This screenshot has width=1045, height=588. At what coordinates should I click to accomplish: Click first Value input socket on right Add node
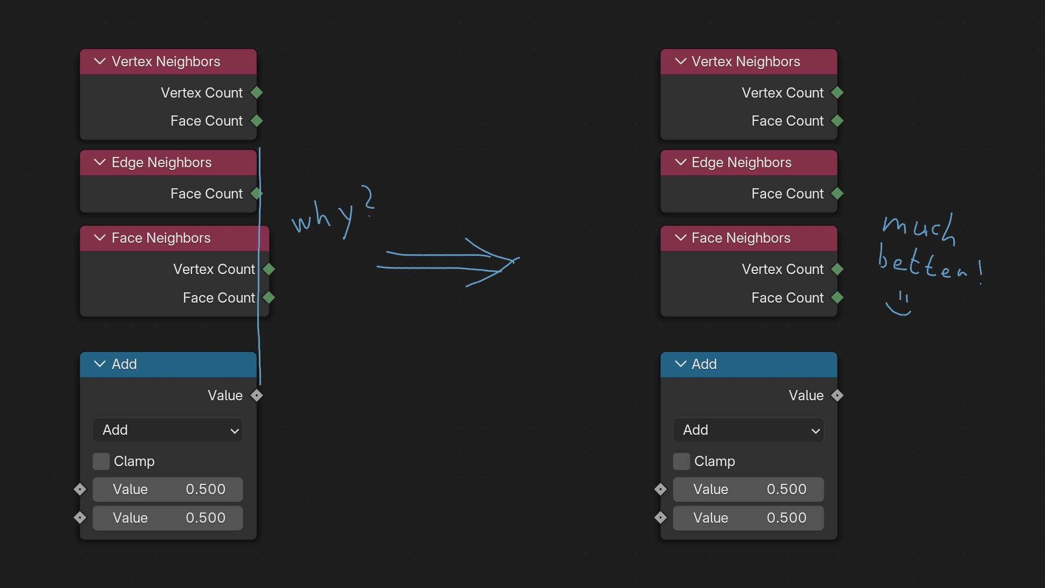[660, 489]
